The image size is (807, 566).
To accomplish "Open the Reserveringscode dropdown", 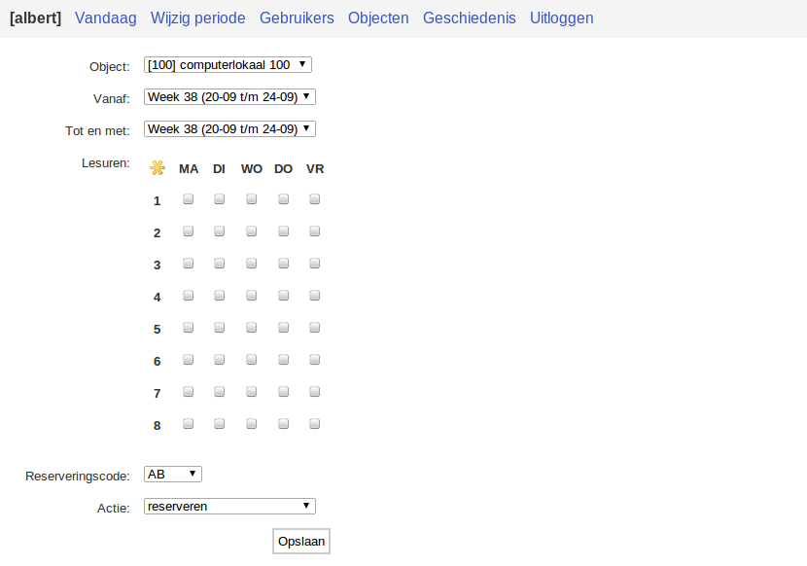I will tap(172, 475).
